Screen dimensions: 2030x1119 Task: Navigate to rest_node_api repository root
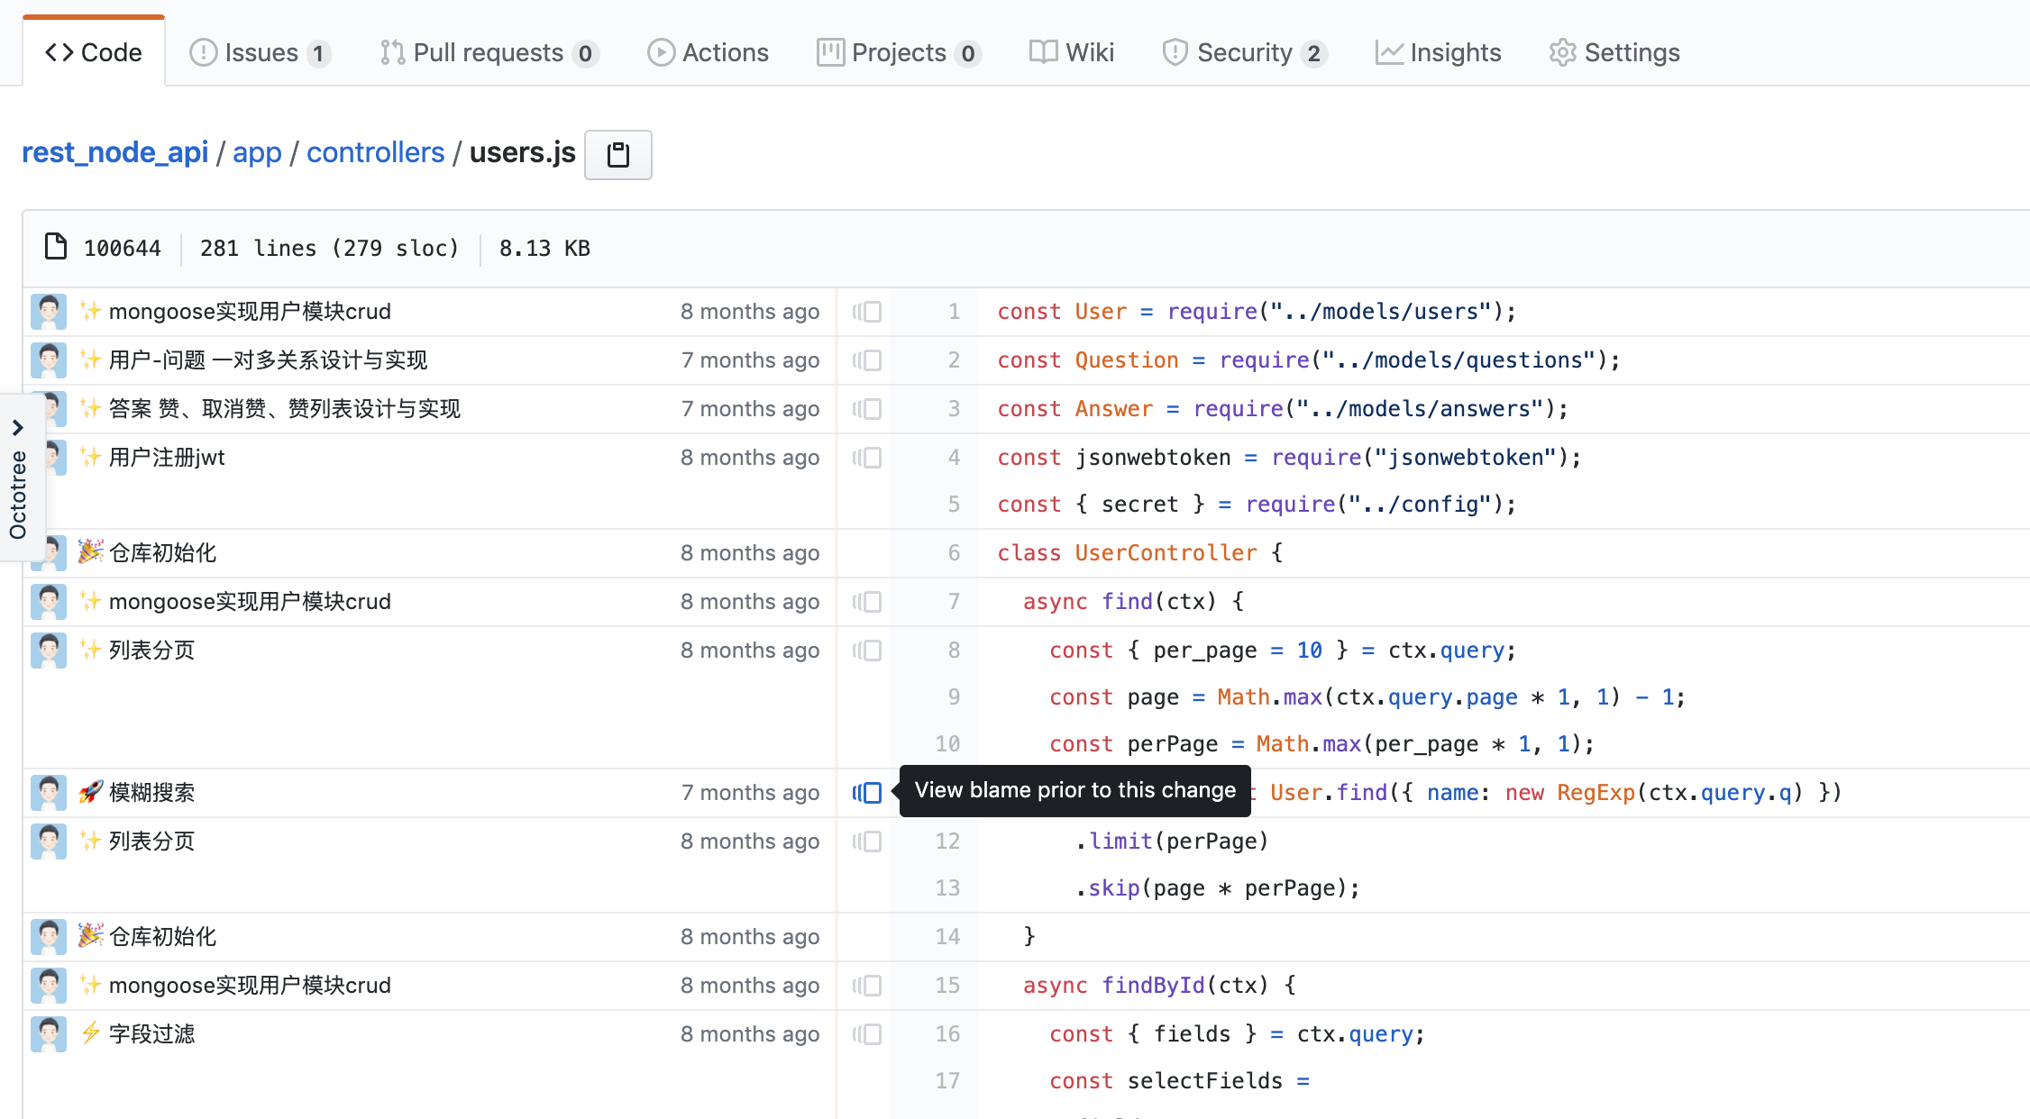pyautogui.click(x=115, y=152)
